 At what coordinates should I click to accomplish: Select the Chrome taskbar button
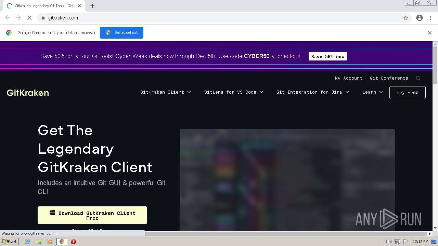point(62,242)
